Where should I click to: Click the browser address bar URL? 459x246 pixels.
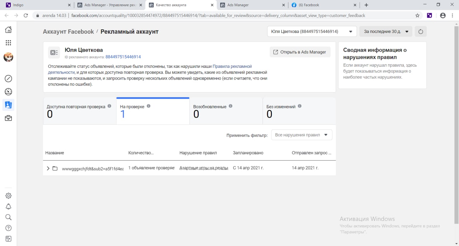click(218, 15)
